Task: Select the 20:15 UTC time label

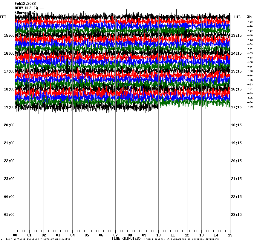Action: (236, 161)
